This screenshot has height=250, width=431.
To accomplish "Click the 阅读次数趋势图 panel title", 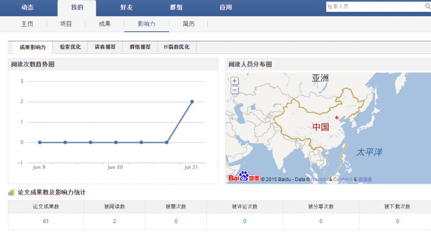I will [33, 64].
